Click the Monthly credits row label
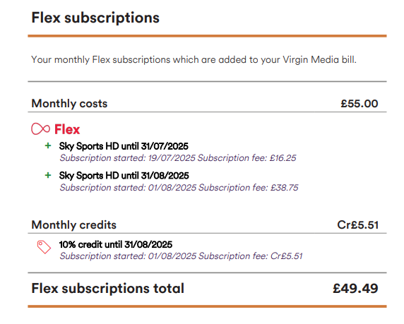This screenshot has height=324, width=404. (x=74, y=225)
